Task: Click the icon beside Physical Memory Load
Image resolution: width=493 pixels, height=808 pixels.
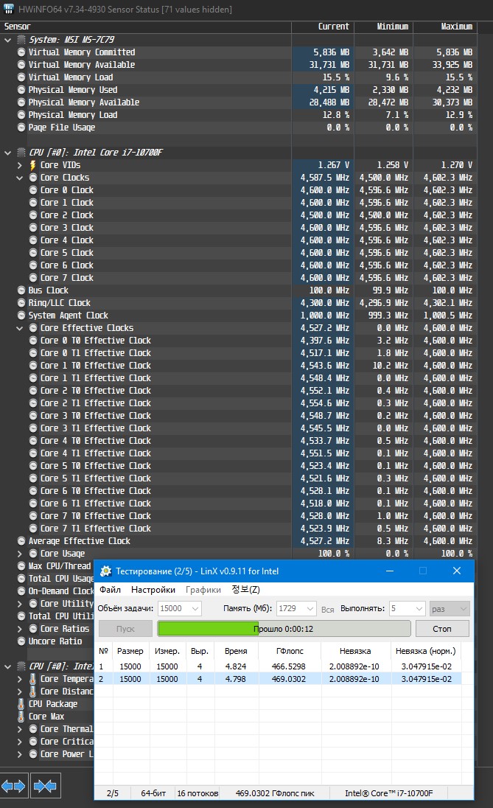Action: pyautogui.click(x=21, y=115)
